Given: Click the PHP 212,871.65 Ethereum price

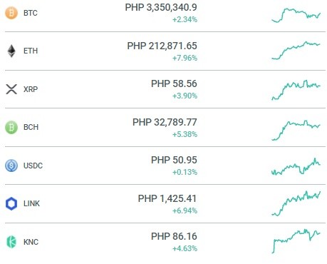Looking at the screenshot, I should point(162,46).
